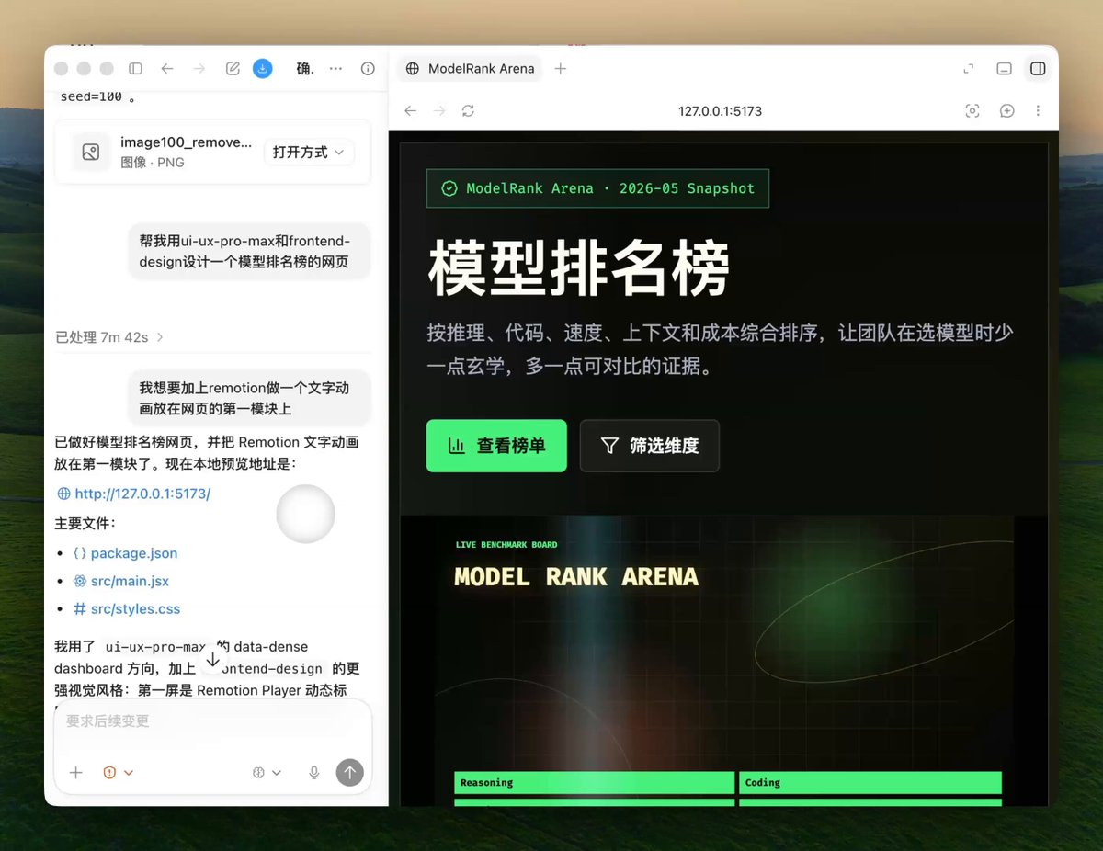1103x851 pixels.
Task: Add an attachment with the plus icon
Action: (76, 773)
